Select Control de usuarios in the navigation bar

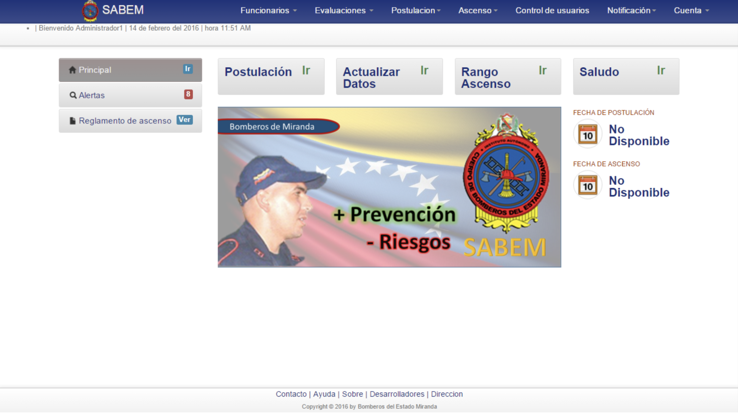click(x=552, y=10)
